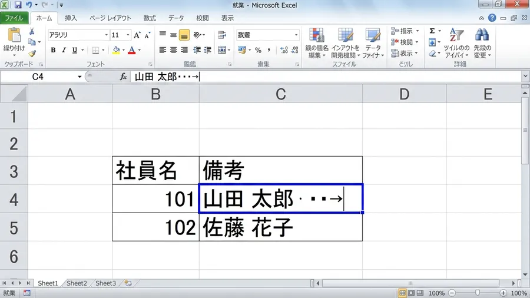Toggle top vertical alignment
Viewport: 530px width, 298px height.
point(163,35)
